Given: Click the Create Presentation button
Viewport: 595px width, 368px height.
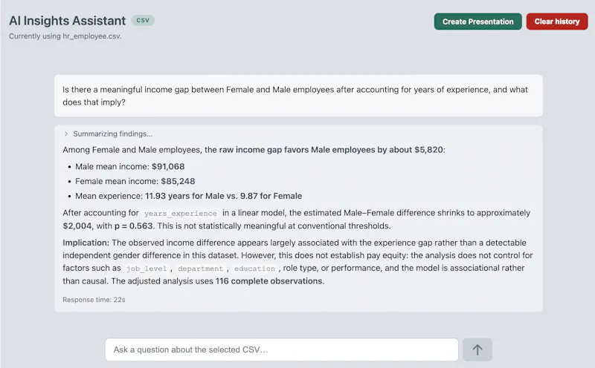Looking at the screenshot, I should click(x=477, y=22).
